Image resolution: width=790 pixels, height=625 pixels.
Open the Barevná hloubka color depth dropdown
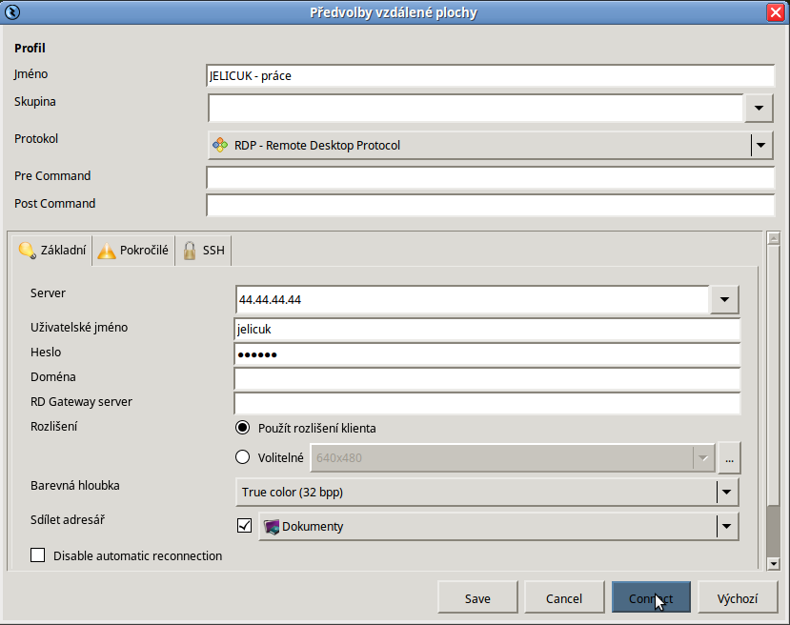tap(487, 492)
